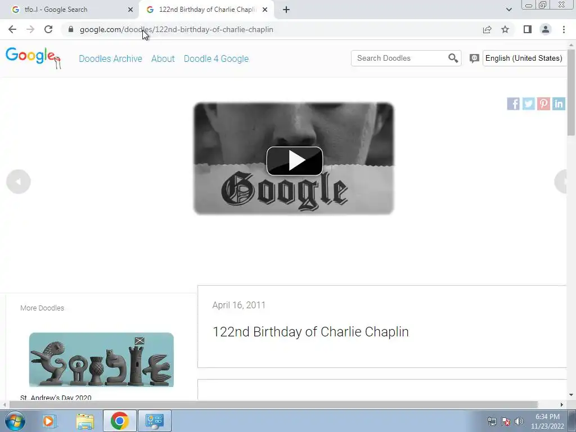Screen dimensions: 576x432
Task: Click the address bar URL
Action: point(176,29)
